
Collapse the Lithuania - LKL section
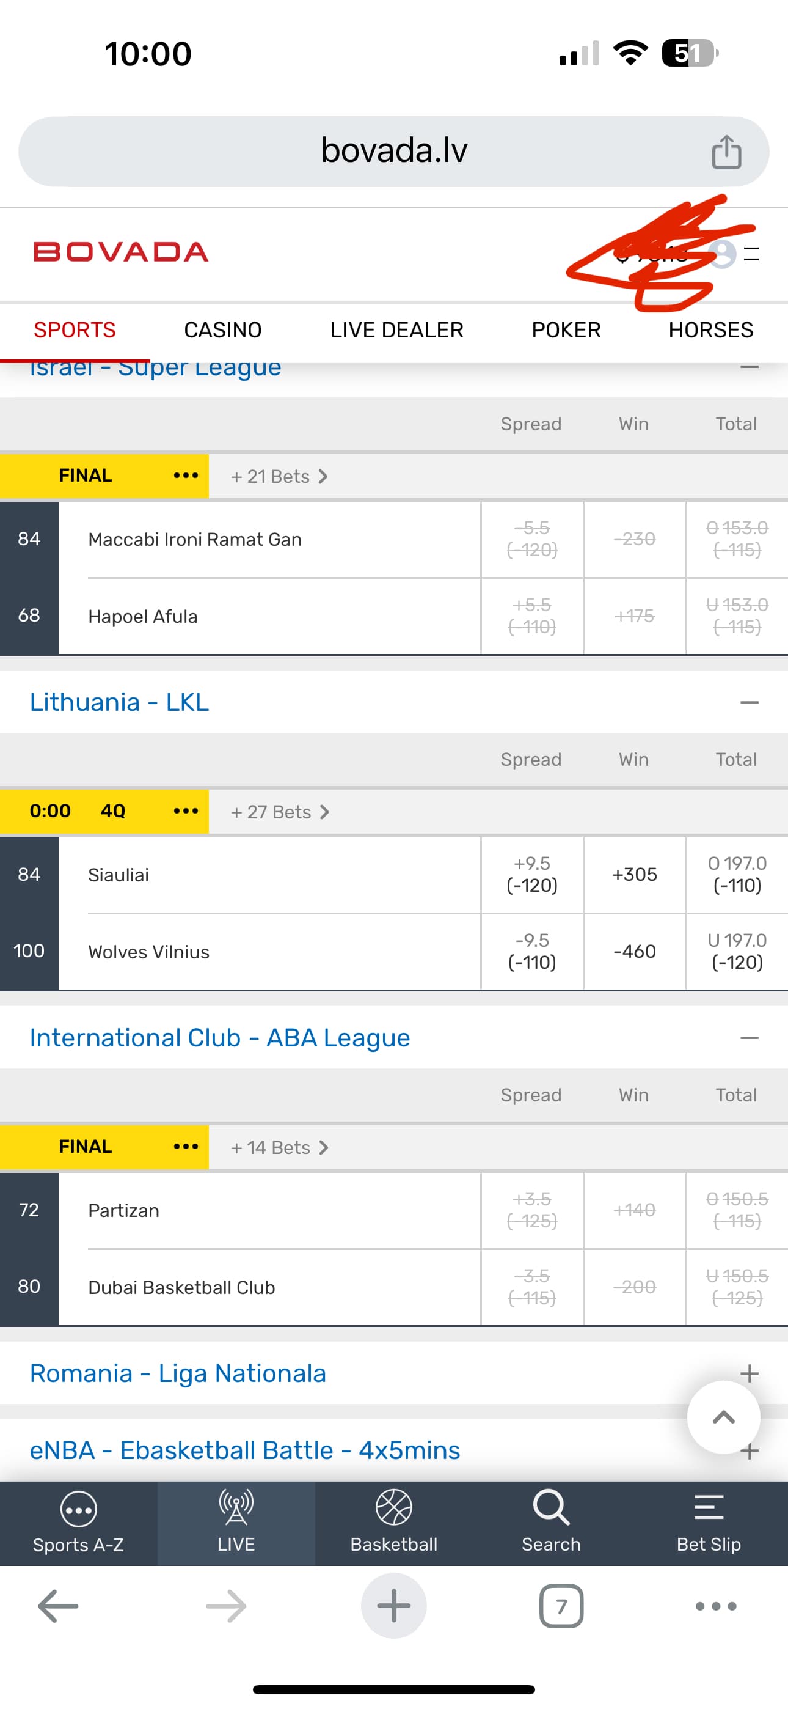(x=749, y=702)
